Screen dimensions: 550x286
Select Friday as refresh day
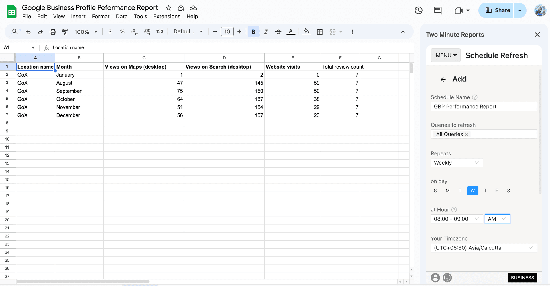[x=497, y=191]
